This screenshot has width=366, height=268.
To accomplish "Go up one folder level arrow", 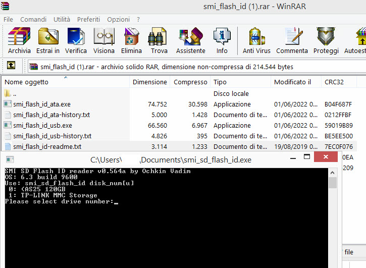I will (11, 66).
